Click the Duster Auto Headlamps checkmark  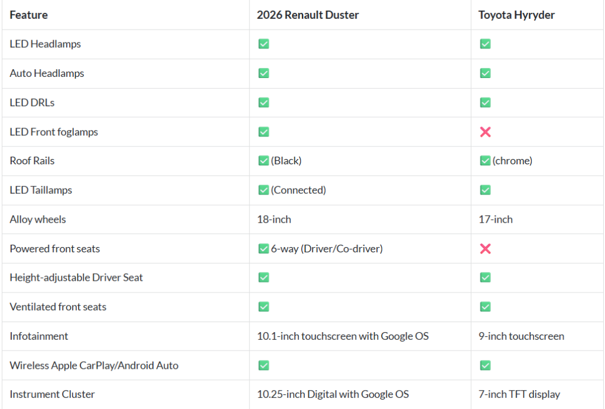(x=264, y=73)
